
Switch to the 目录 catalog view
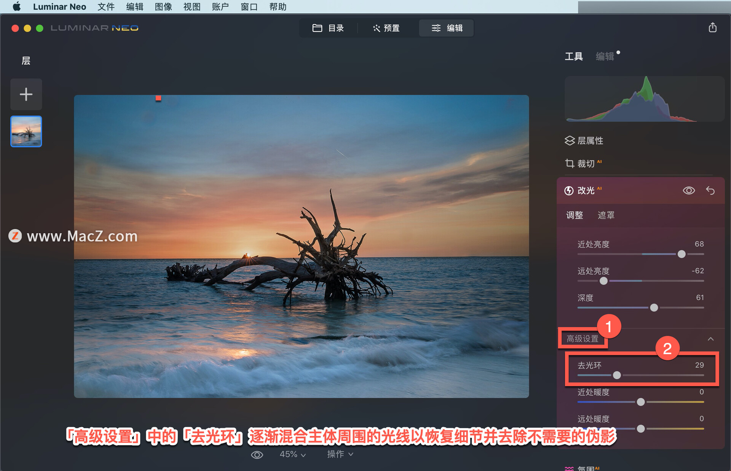328,28
